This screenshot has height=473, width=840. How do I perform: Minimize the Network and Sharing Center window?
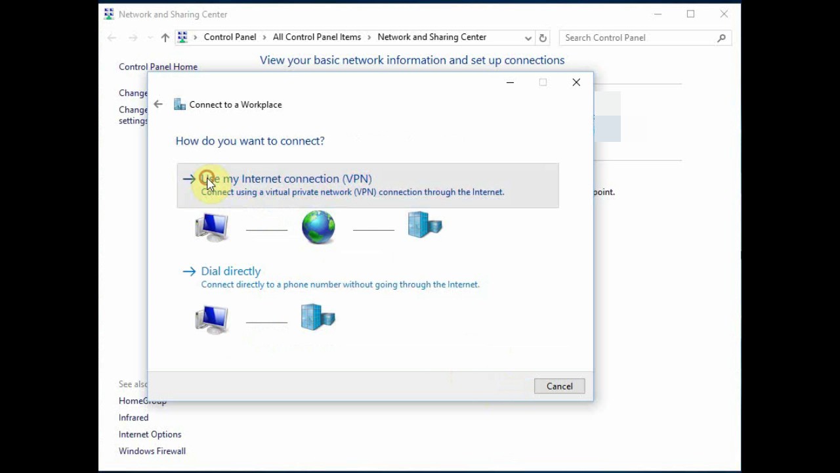pos(658,14)
